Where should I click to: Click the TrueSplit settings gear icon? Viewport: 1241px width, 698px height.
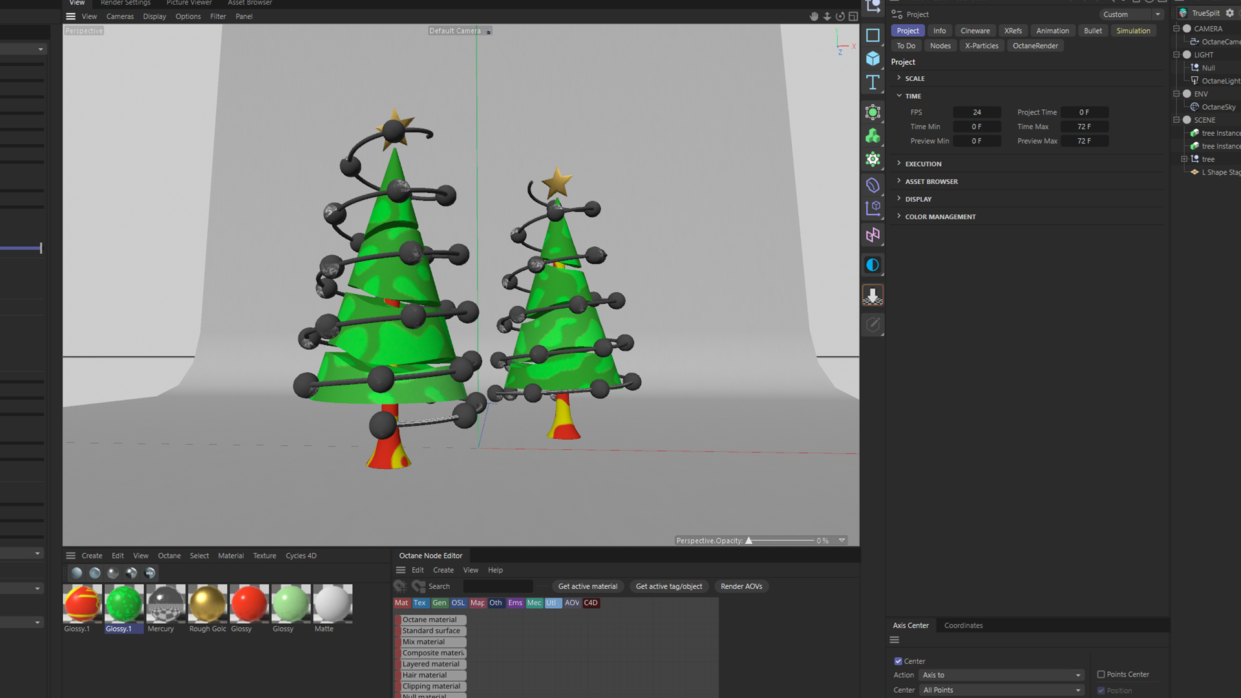[x=1229, y=13]
